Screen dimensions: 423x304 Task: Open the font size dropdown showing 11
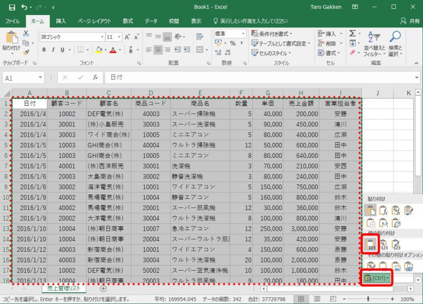tap(119, 37)
